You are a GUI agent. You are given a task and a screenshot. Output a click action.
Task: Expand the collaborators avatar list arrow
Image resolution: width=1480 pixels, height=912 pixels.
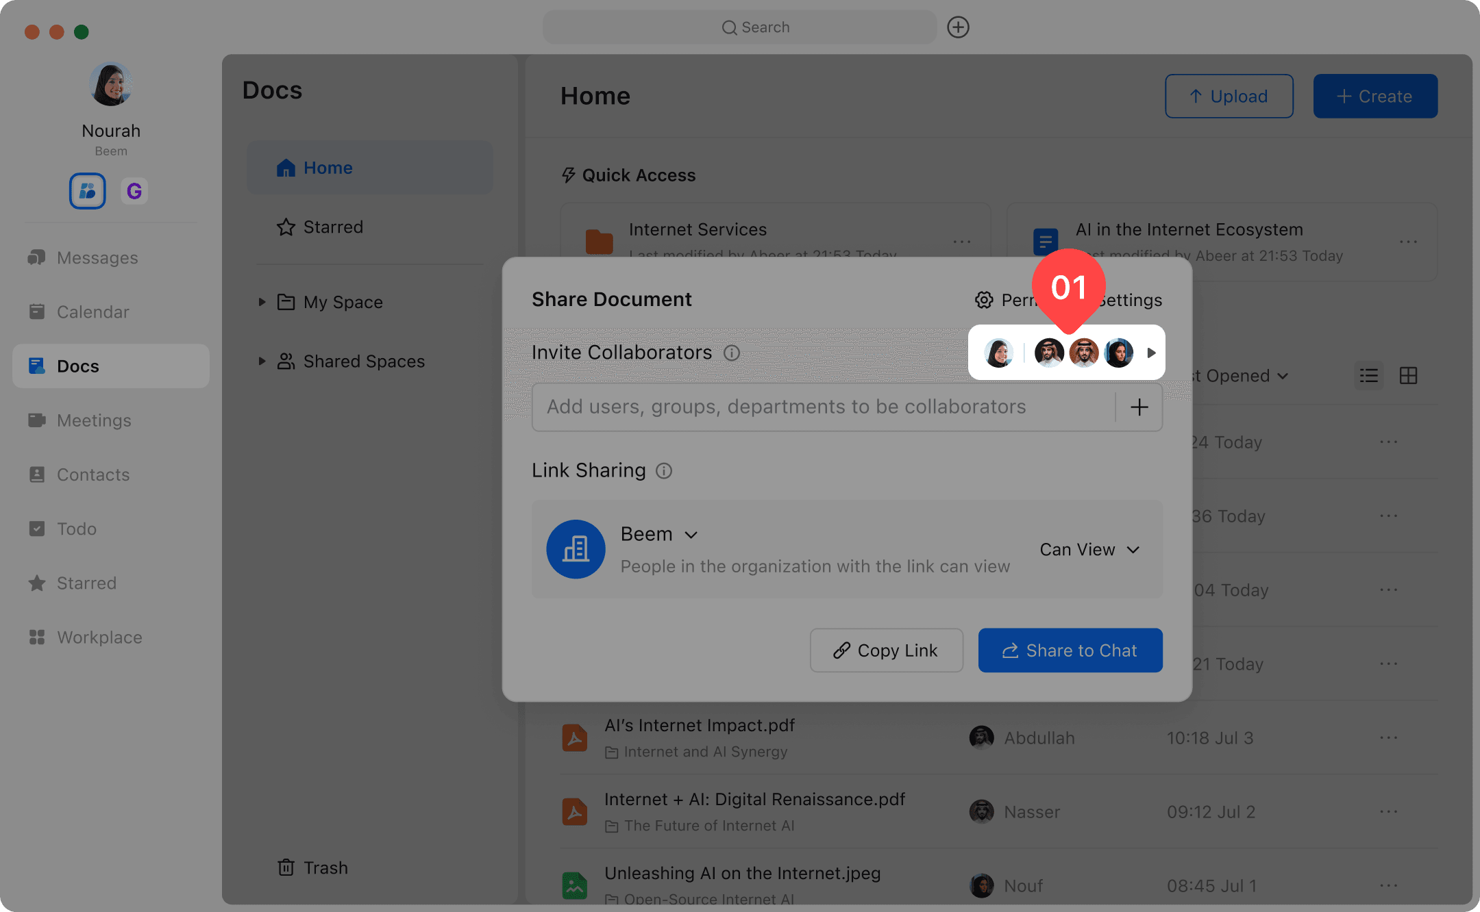1152,353
